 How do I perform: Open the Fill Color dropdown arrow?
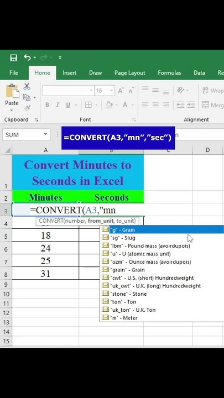[x=117, y=105]
